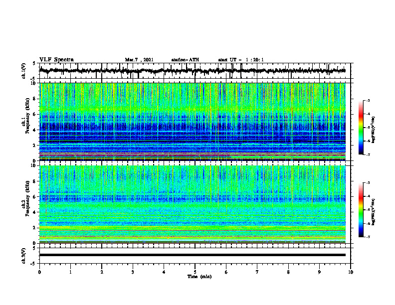Click time axis tick label "2"
The height and width of the screenshot is (305, 395).
102,272
